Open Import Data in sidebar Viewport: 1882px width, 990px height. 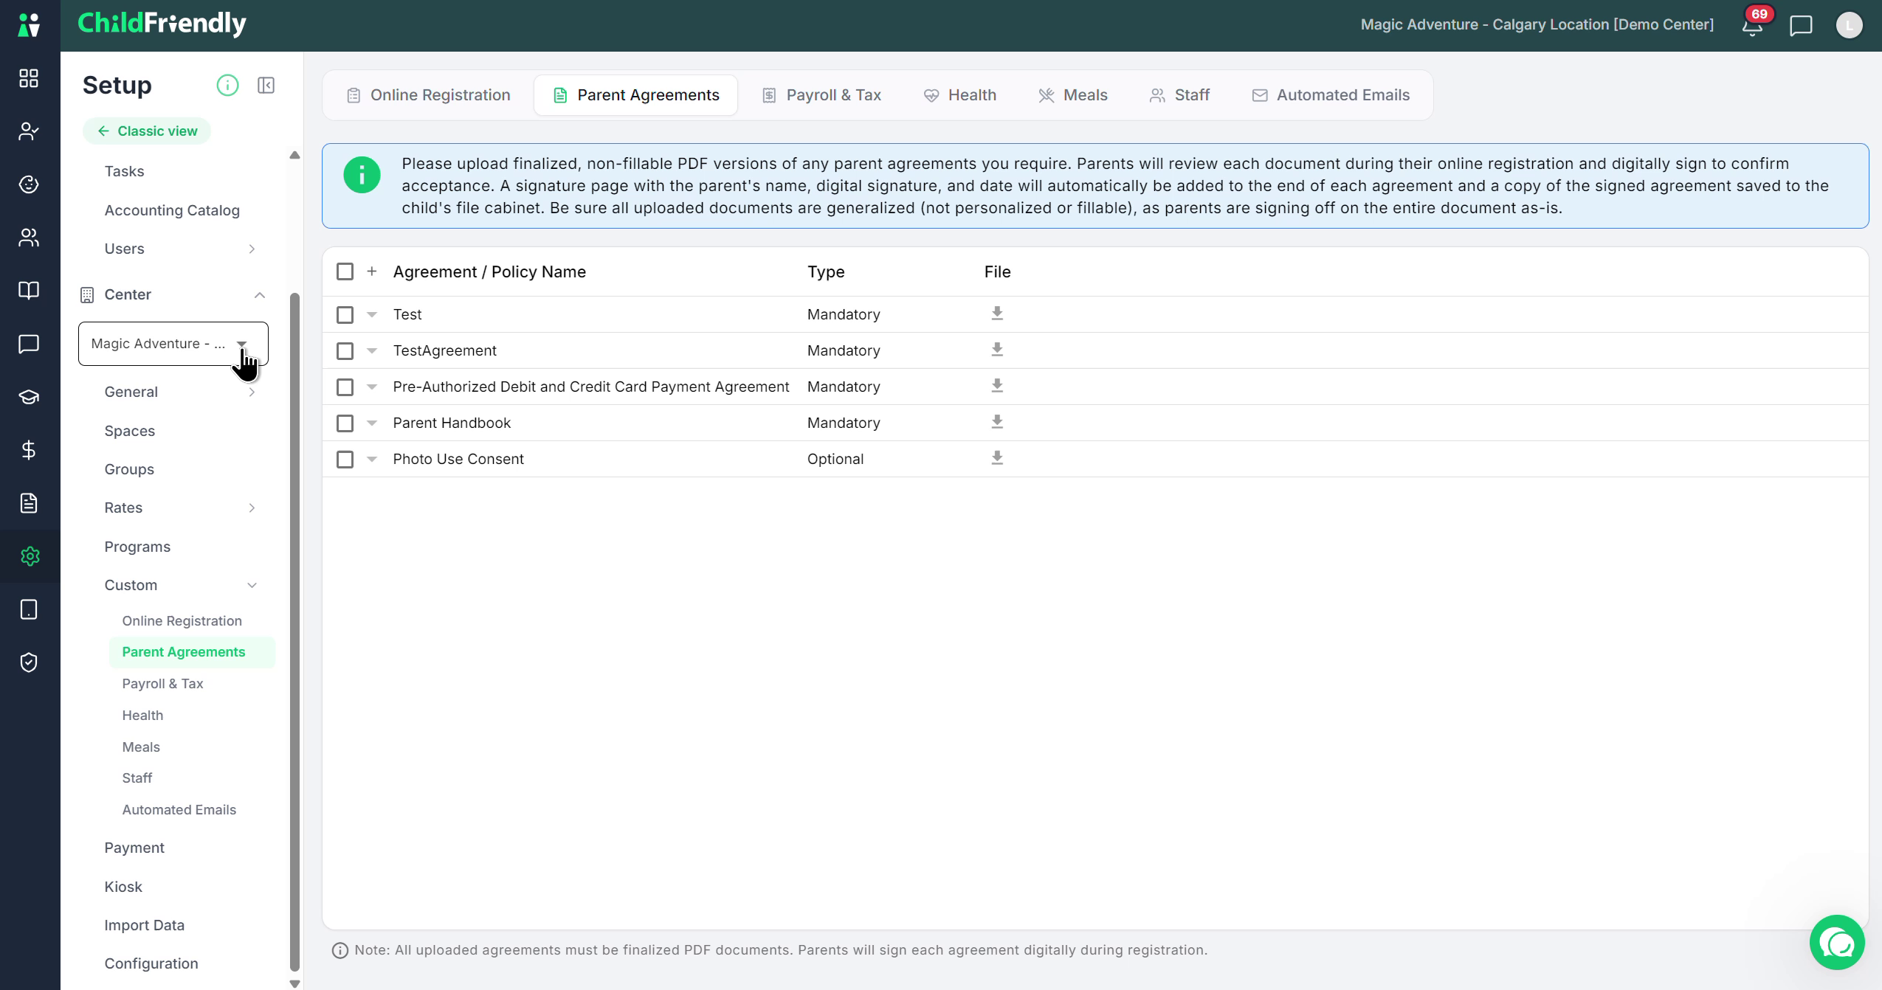tap(144, 925)
